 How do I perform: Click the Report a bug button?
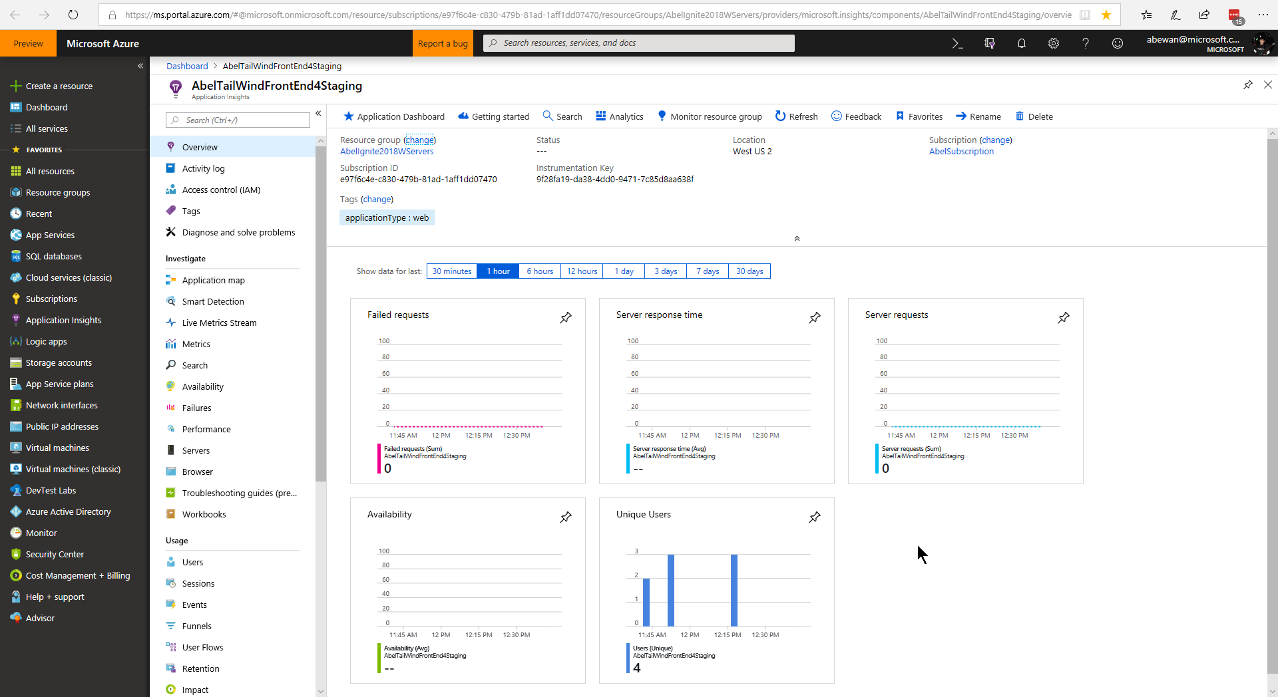(443, 43)
